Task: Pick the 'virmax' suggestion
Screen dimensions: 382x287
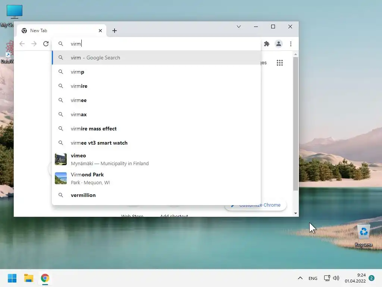Action: coord(156,114)
